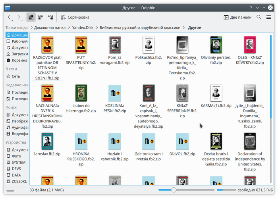
Task: Click the Две панели split view button
Action: (237, 17)
